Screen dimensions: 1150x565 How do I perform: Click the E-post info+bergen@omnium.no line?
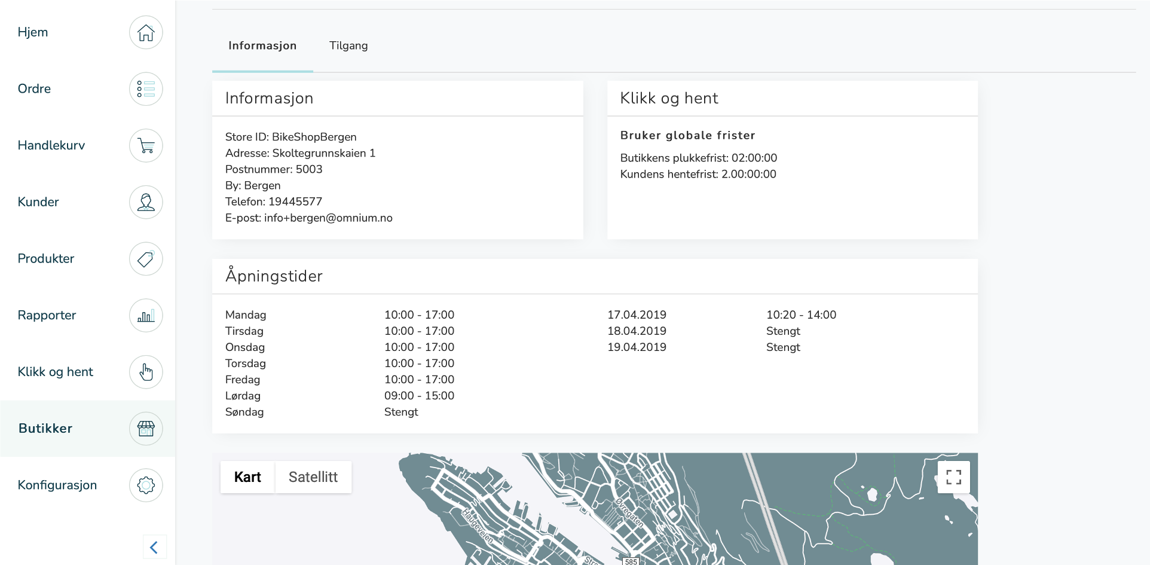309,218
